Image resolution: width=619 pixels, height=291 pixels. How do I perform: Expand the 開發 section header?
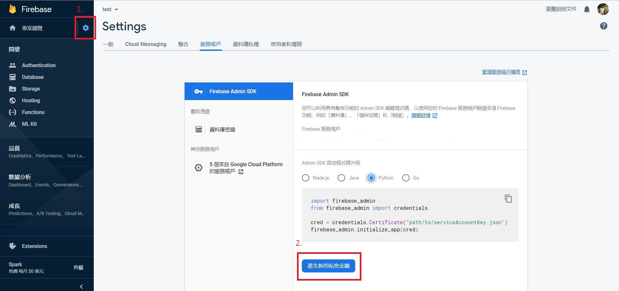pos(14,49)
